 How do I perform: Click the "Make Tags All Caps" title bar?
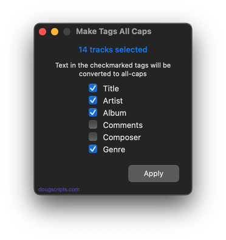coord(114,32)
